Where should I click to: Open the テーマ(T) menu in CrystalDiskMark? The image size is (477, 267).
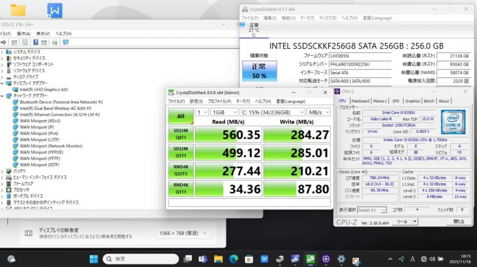pos(243,101)
